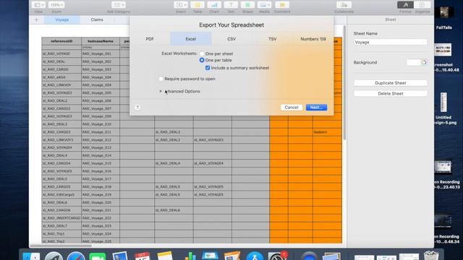Open the Format inspector

(405, 5)
